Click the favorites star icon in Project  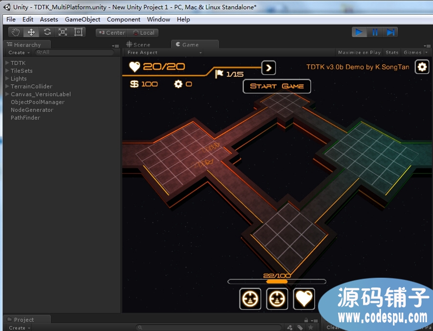(x=311, y=328)
